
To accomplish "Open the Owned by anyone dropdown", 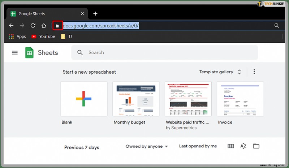I will click(147, 146).
